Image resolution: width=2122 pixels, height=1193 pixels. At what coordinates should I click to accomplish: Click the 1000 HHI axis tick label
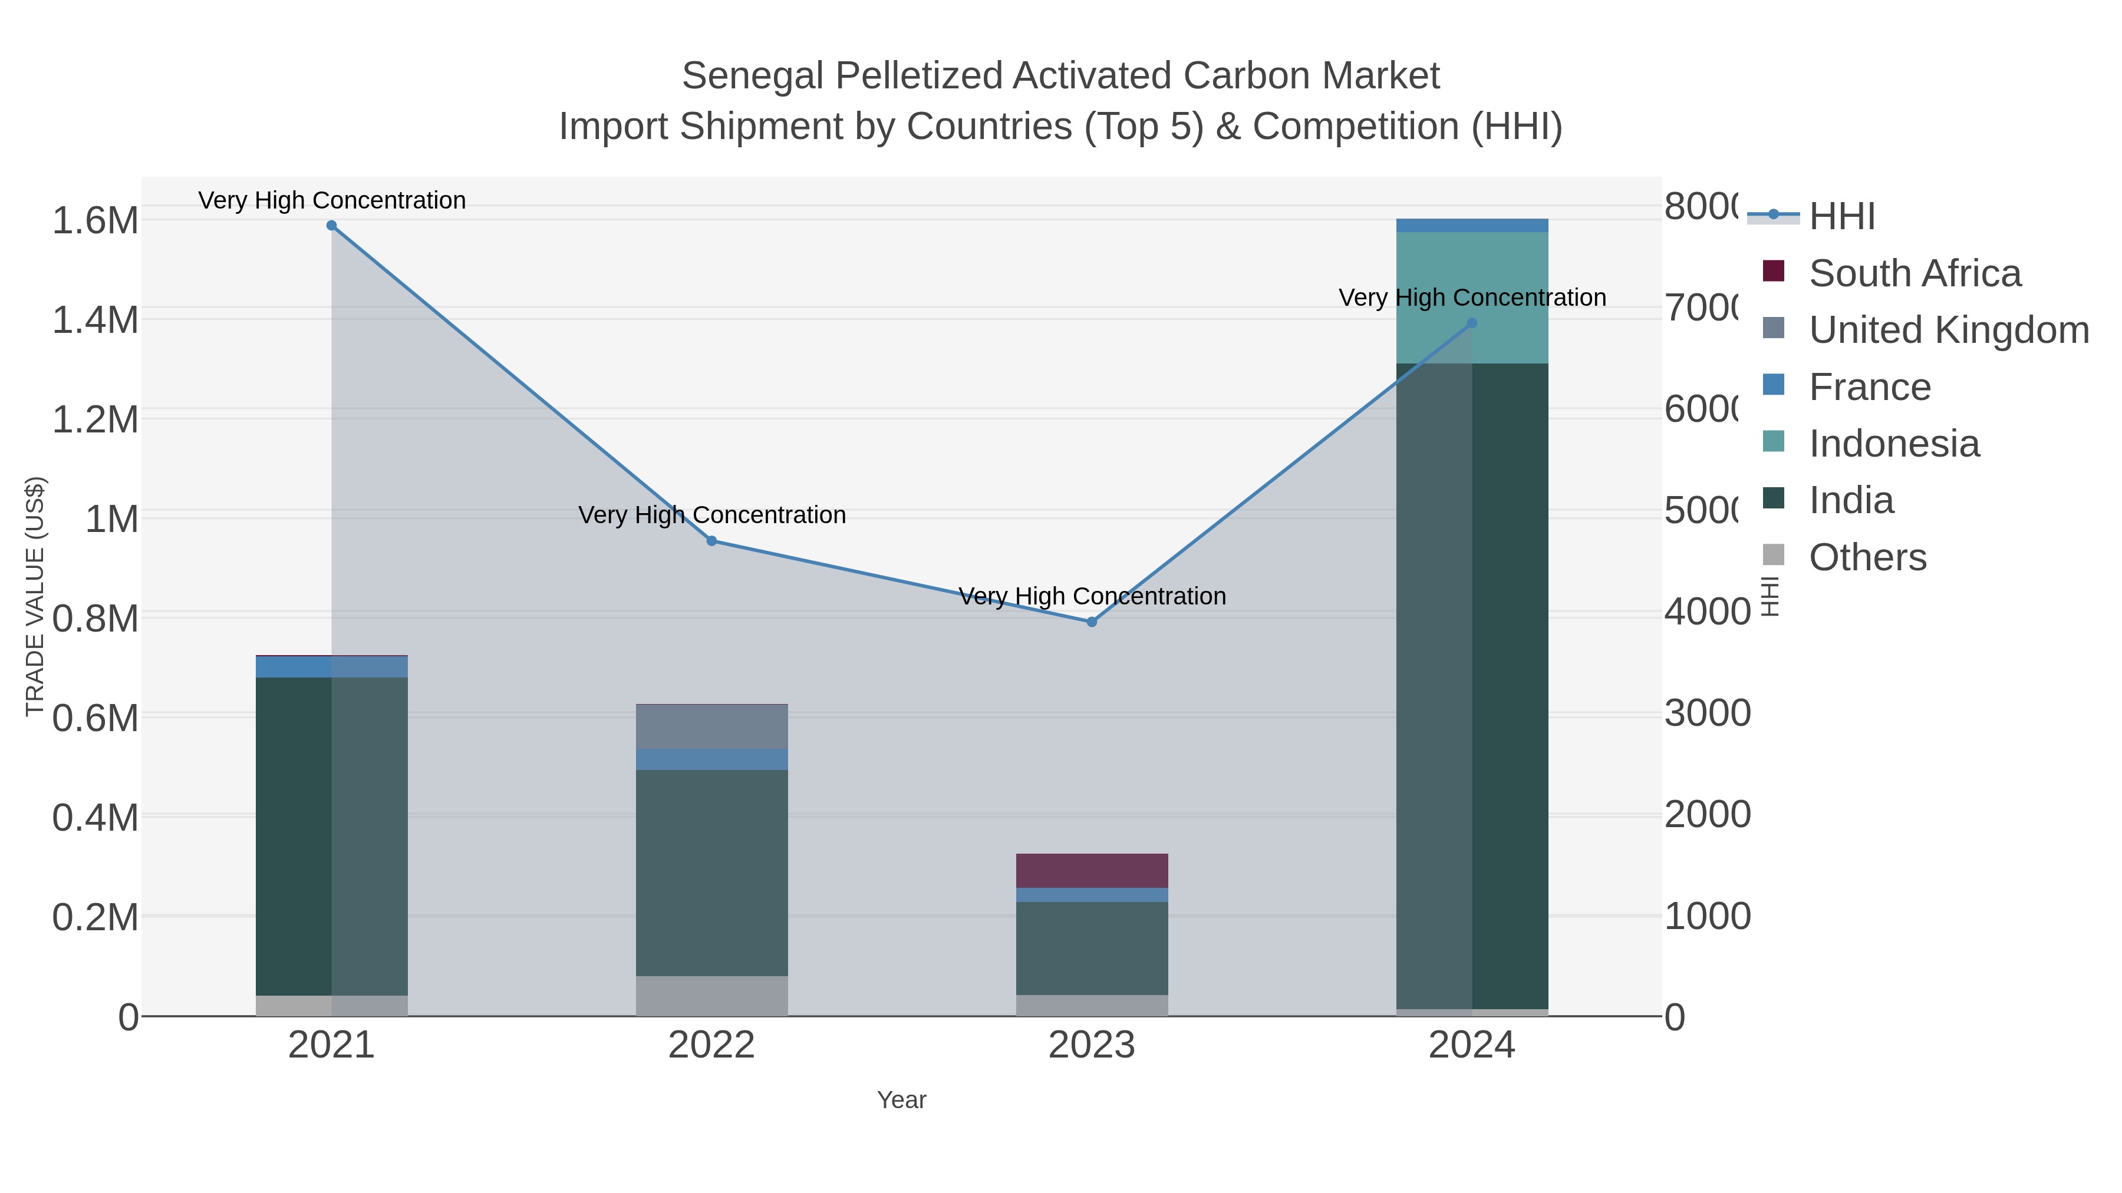pyautogui.click(x=1708, y=916)
